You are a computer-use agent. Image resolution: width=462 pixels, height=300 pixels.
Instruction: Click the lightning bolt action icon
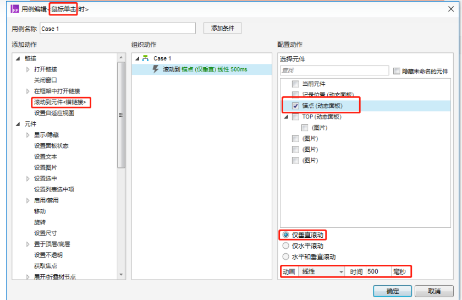(x=156, y=69)
